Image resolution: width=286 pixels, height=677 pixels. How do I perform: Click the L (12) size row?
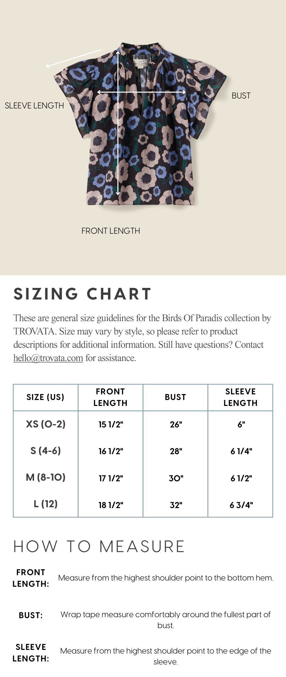pyautogui.click(x=143, y=504)
